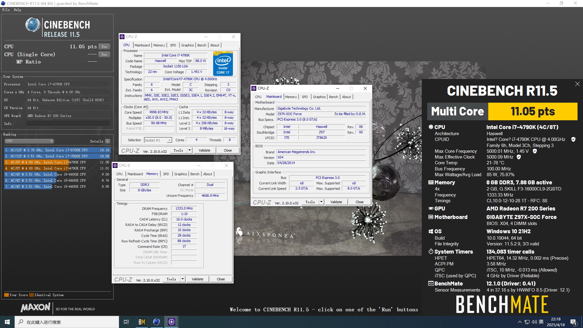Switch to Bench tab in CPU-Z CPU window
Viewport: 583px width, 328px height.
(x=202, y=45)
